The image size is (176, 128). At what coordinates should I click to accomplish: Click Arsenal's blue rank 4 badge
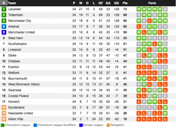[x=4, y=26]
